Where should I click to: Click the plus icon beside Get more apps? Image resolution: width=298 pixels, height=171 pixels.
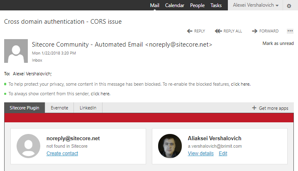pos(254,108)
